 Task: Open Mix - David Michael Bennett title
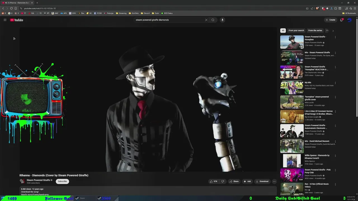click(317, 141)
